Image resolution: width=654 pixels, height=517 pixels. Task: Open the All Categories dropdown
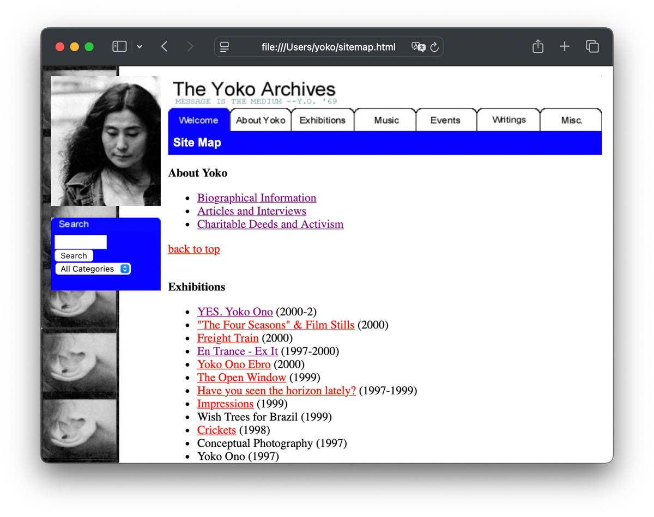93,269
